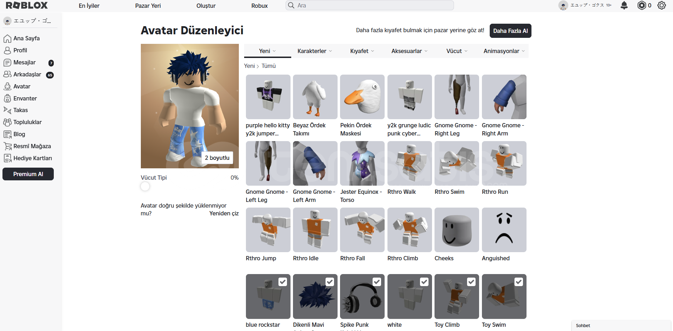Open Sohbet chat bar
Viewport: 673px width, 331px height.
[621, 326]
